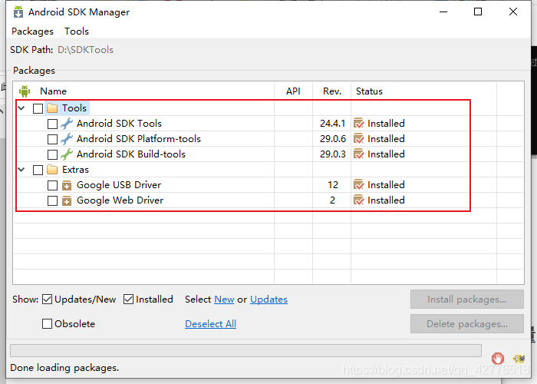
Task: Select the Tools group label
Action: pyautogui.click(x=74, y=108)
